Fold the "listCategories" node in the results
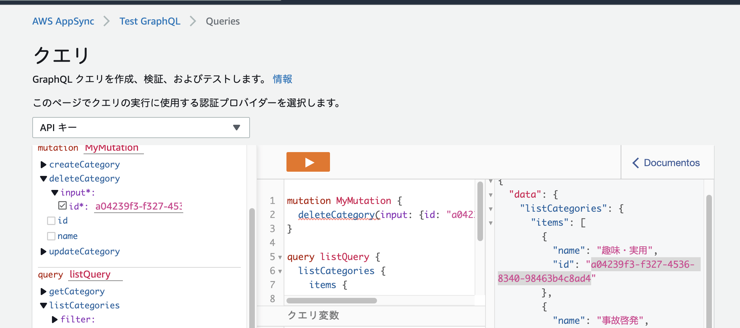 pyautogui.click(x=491, y=209)
